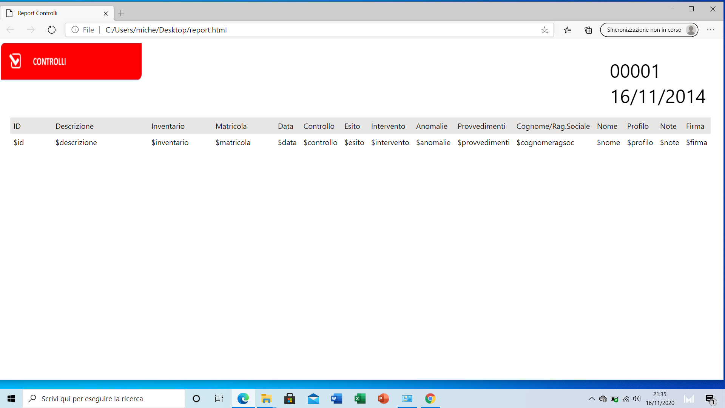Image resolution: width=725 pixels, height=408 pixels.
Task: Click the red Controlli logo banner
Action: click(71, 61)
